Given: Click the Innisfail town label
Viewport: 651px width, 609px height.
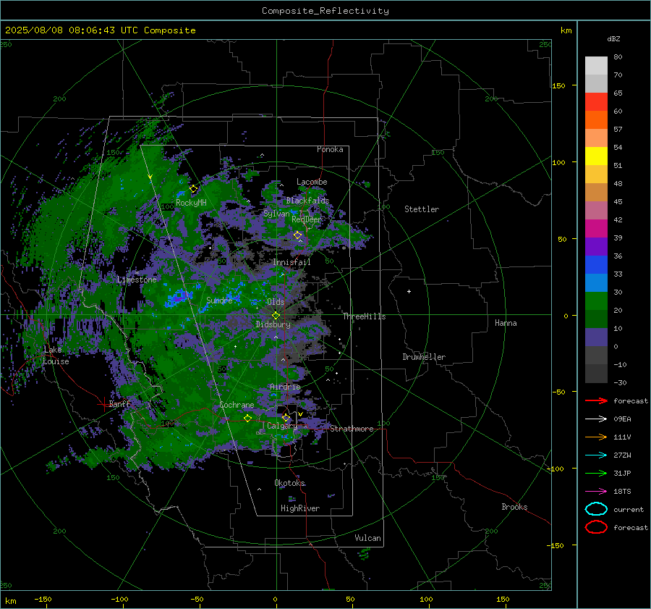Looking at the screenshot, I should [292, 262].
